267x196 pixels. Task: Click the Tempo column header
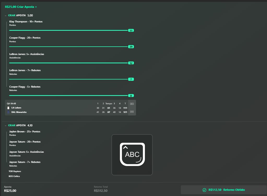pos(109,103)
